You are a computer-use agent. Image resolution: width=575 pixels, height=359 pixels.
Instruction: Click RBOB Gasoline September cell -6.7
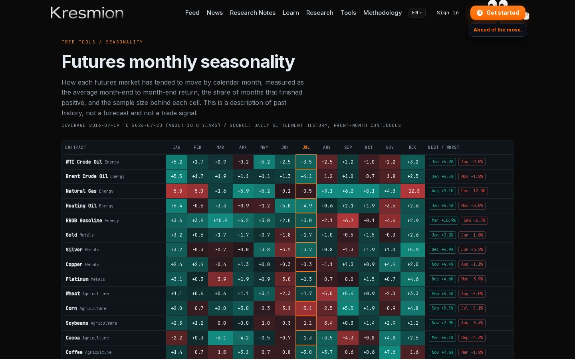(348, 221)
